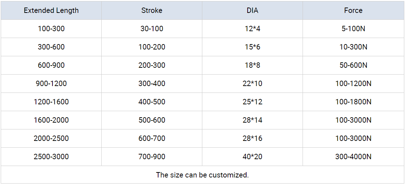
Task: Select the 300-4000N force cell
Action: (353, 157)
